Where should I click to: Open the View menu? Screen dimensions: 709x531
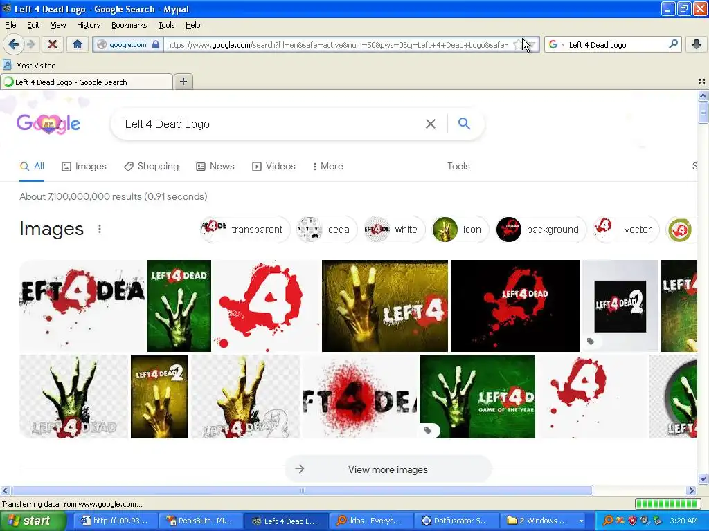[x=58, y=25]
